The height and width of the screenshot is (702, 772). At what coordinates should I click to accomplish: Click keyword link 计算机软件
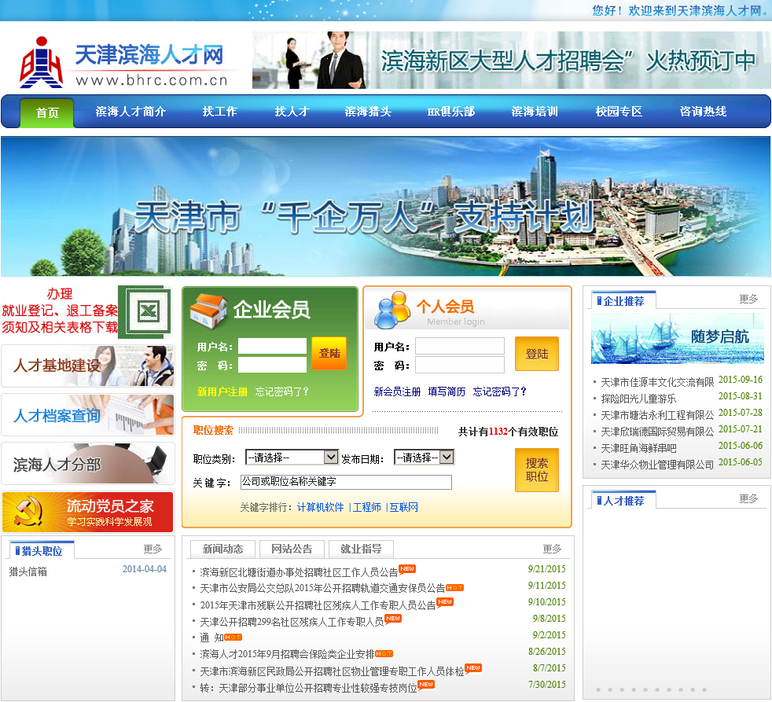321,507
